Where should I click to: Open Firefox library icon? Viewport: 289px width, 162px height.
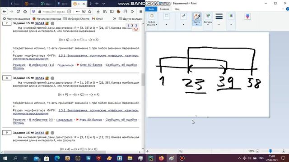tap(105, 11)
